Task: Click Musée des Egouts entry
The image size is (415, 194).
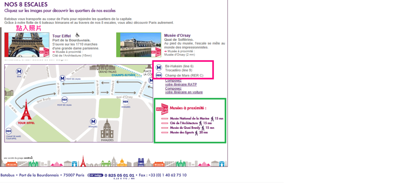Action: (182, 133)
